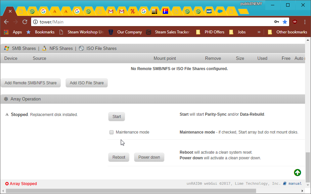Switch to the blue F icon tab
The width and height of the screenshot is (311, 194).
[x=165, y=11]
